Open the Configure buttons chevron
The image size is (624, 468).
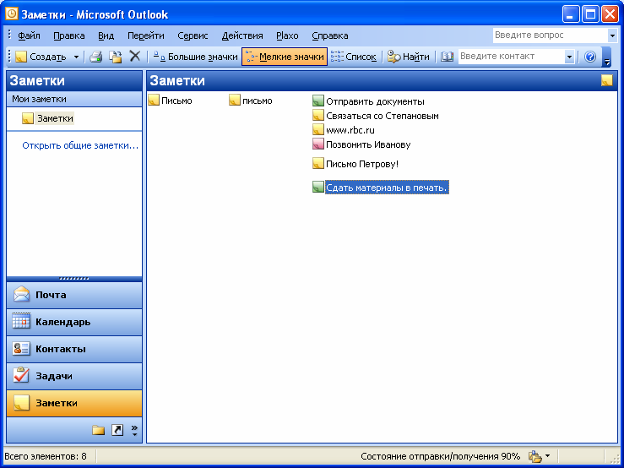point(134,430)
